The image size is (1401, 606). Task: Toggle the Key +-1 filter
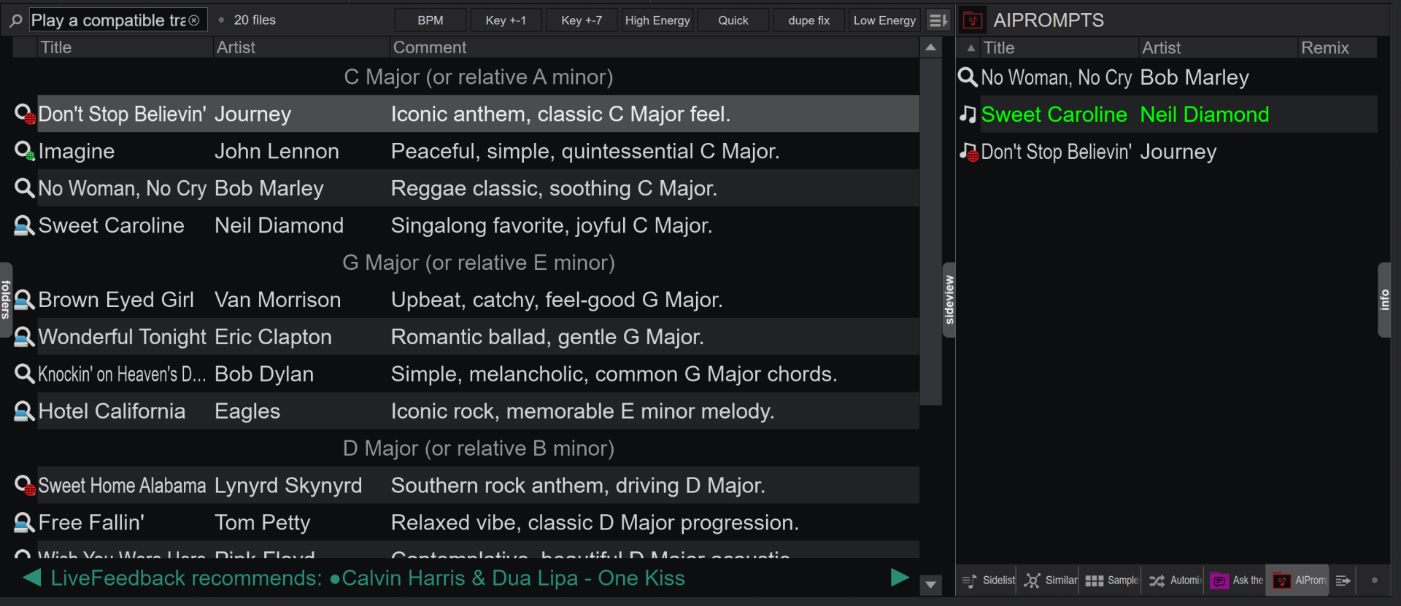506,20
